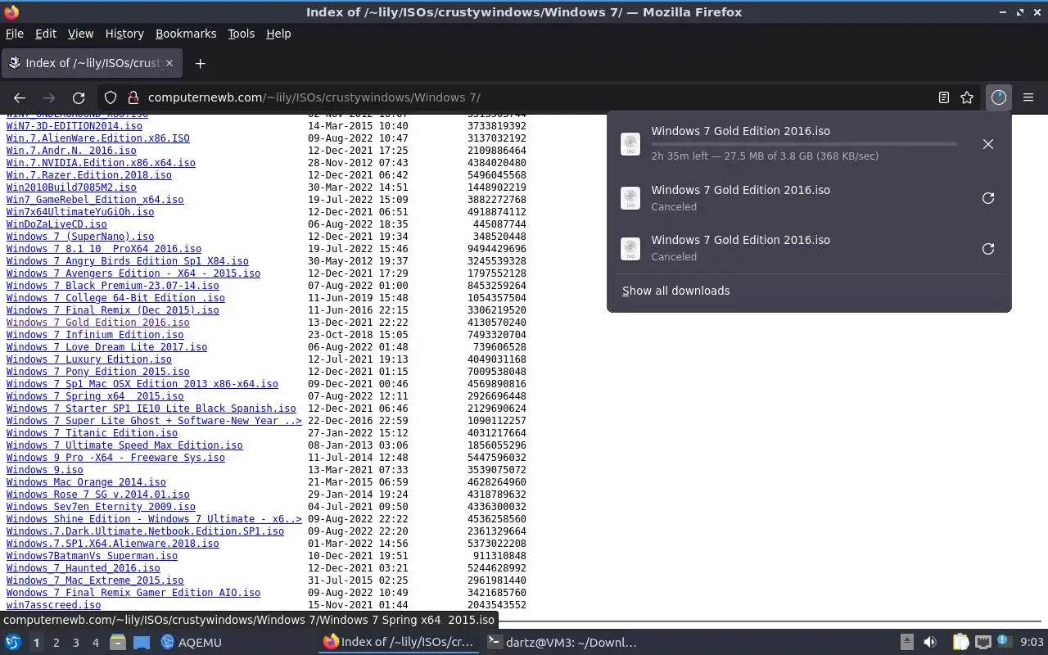Open Windows 7 Pony Edition 2015.iso link
This screenshot has height=655, width=1048.
(97, 372)
